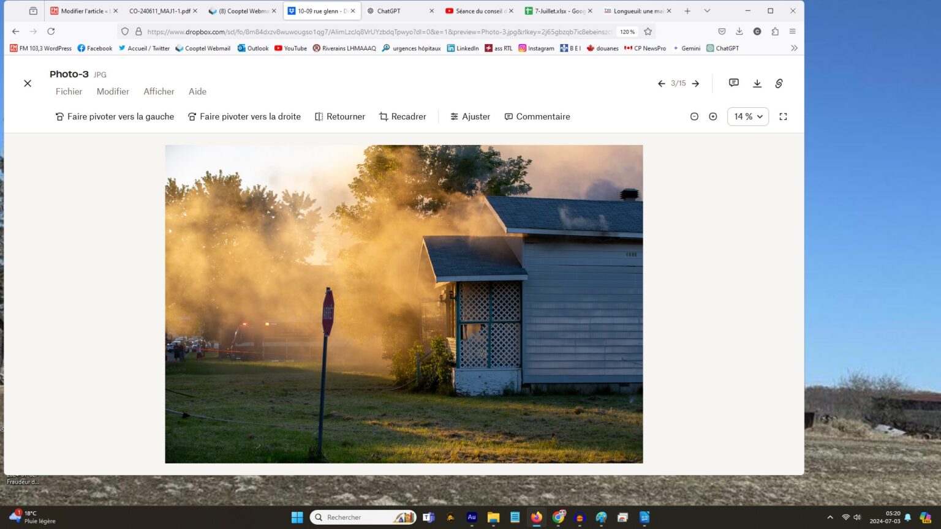This screenshot has height=529, width=941.
Task: Open the Ajuster sliders tool
Action: click(470, 116)
